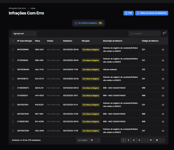Viewport: 174px width, 150px height.
Task: Expand the por página selector
Action: [95, 140]
